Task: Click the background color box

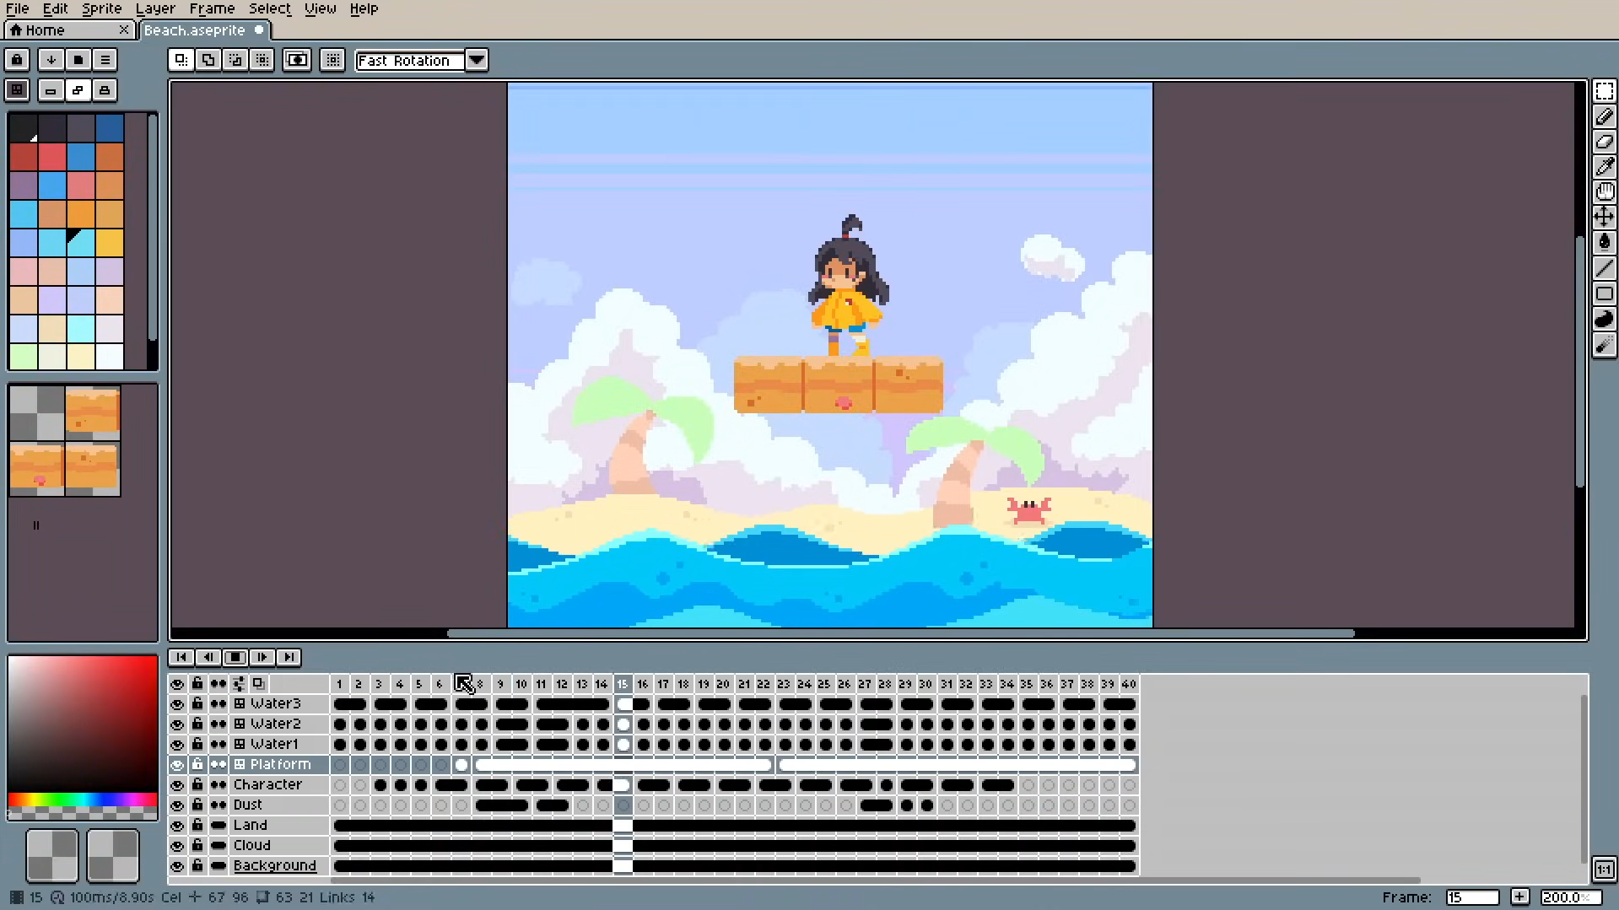Action: click(113, 854)
